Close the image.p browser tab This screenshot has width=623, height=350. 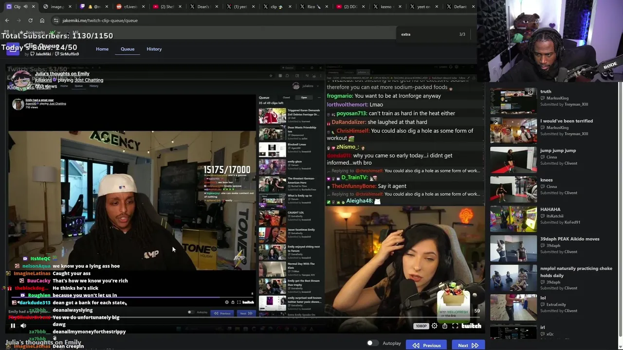click(70, 7)
